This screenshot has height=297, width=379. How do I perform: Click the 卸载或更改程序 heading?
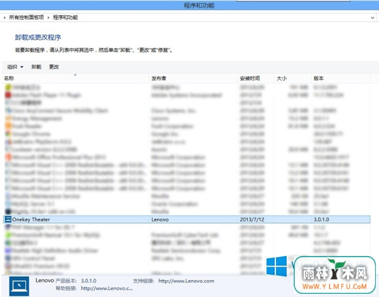click(x=38, y=37)
